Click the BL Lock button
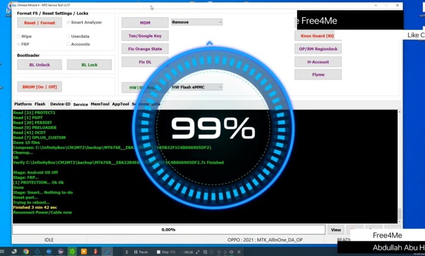The height and width of the screenshot is (256, 425). click(89, 65)
